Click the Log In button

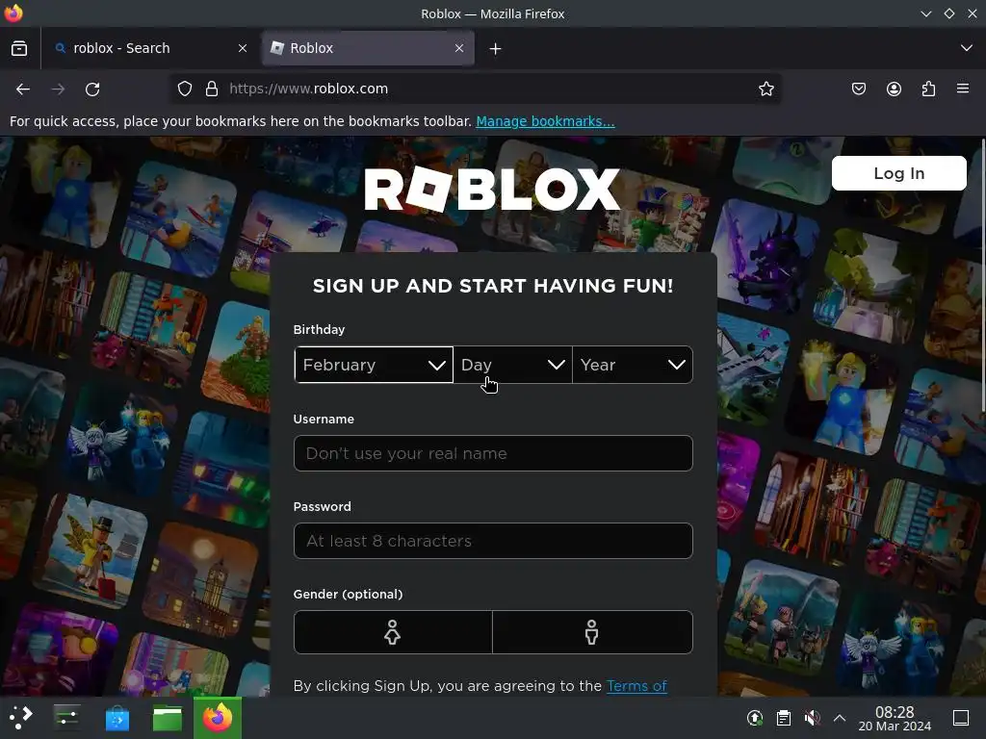pyautogui.click(x=898, y=173)
